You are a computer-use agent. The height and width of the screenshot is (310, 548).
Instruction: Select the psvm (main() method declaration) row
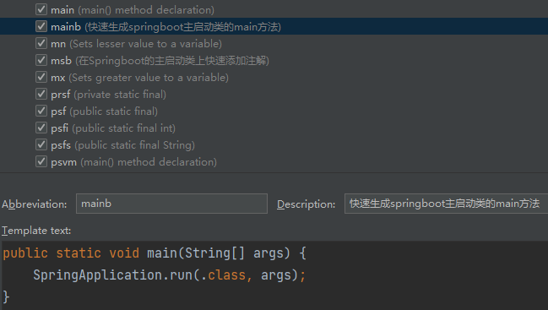coord(274,161)
